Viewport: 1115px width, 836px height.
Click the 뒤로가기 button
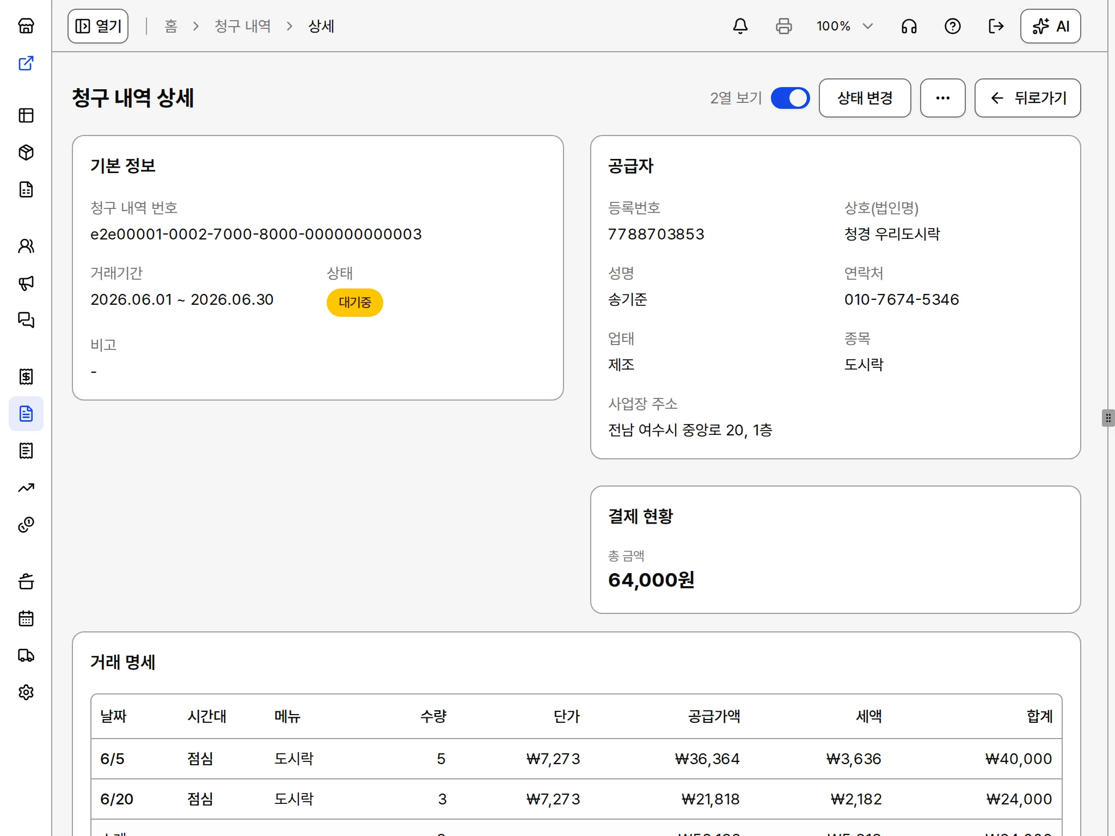click(1028, 98)
